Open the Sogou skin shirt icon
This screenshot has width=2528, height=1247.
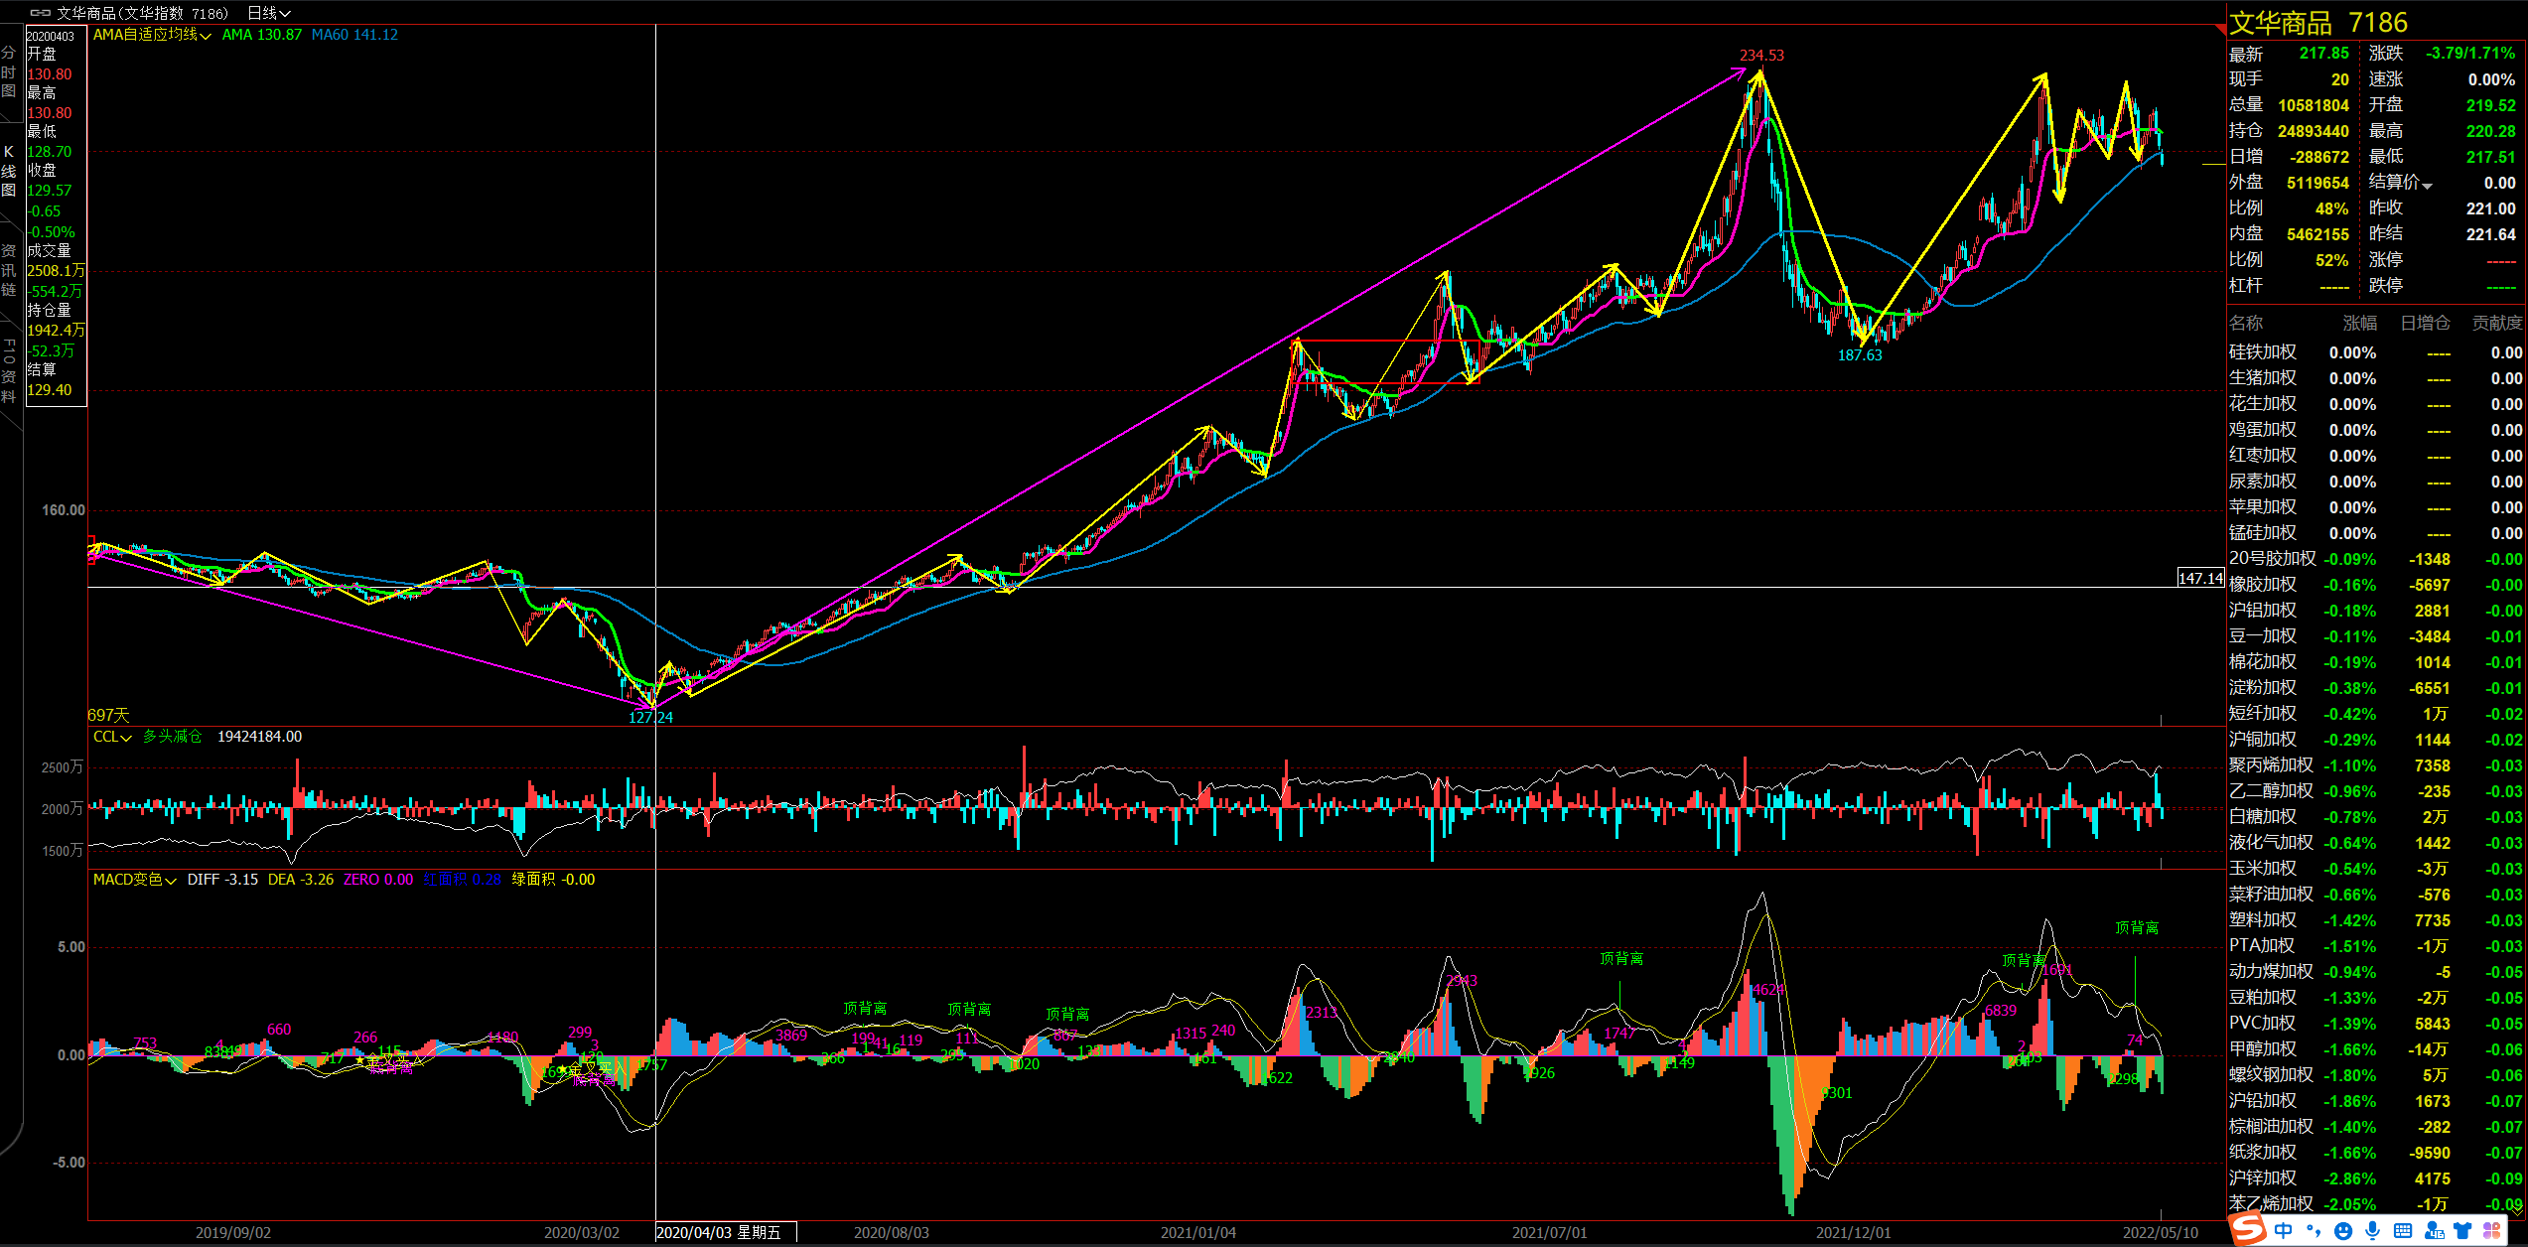point(2463,1231)
